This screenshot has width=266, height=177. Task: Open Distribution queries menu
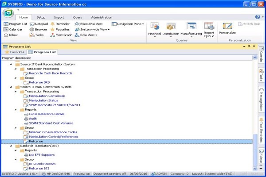[171, 30]
